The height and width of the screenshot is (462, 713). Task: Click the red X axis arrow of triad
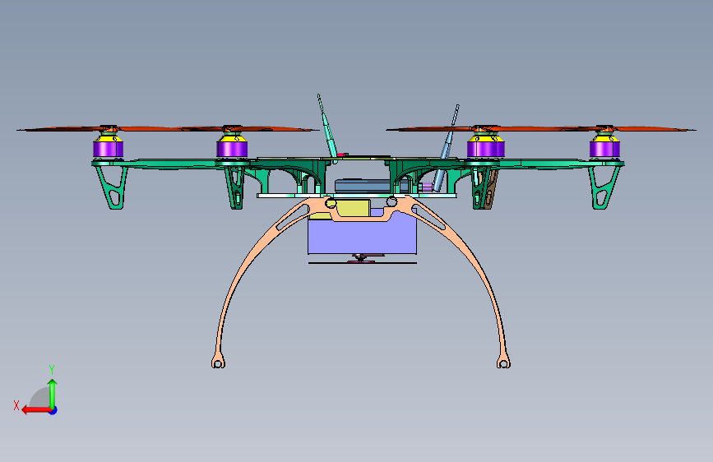pos(35,410)
